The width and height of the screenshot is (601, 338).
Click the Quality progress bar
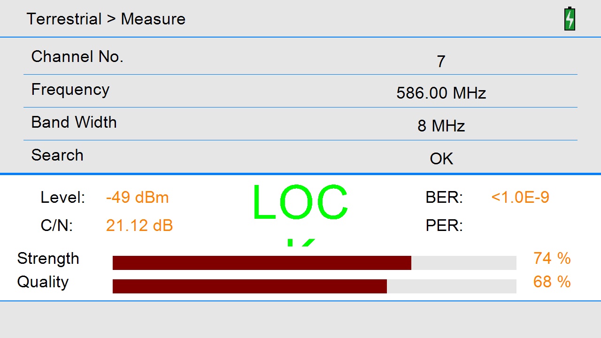click(314, 286)
